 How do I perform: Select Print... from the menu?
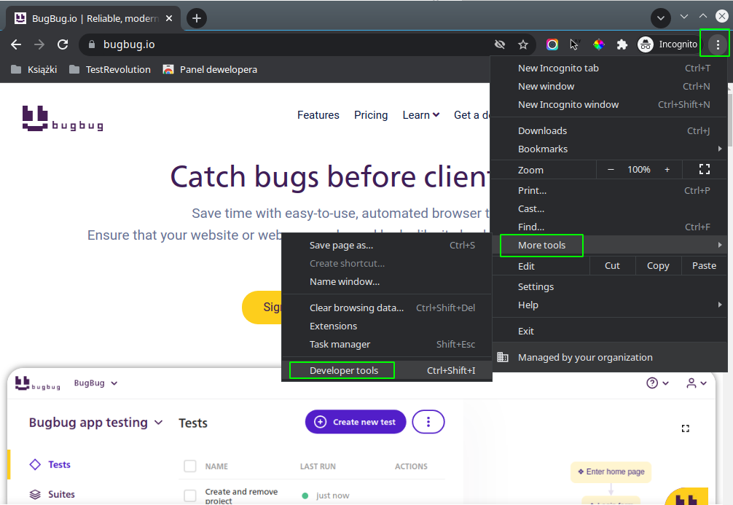pyautogui.click(x=610, y=190)
